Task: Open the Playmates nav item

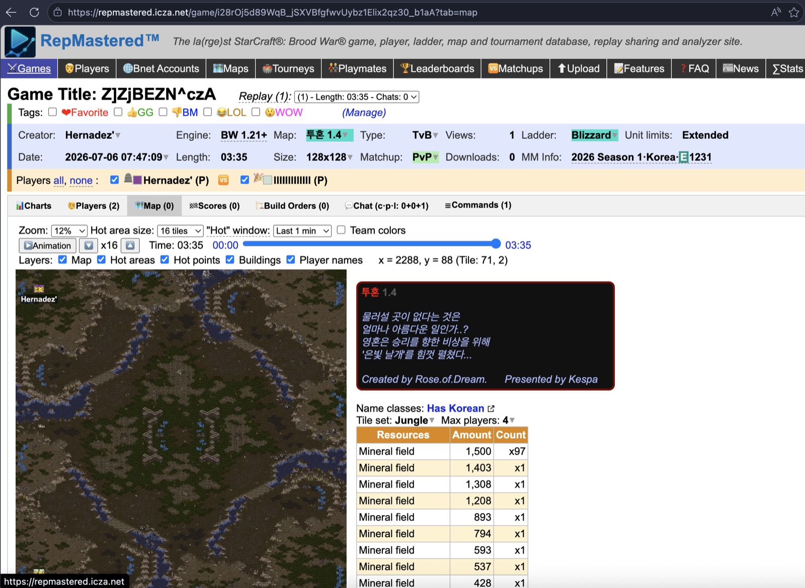Action: tap(357, 68)
